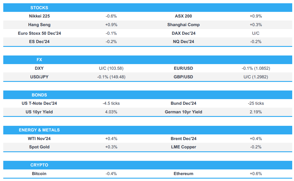Select the US 10yr Yield 4.03% value
The width and height of the screenshot is (294, 181).
click(x=111, y=112)
